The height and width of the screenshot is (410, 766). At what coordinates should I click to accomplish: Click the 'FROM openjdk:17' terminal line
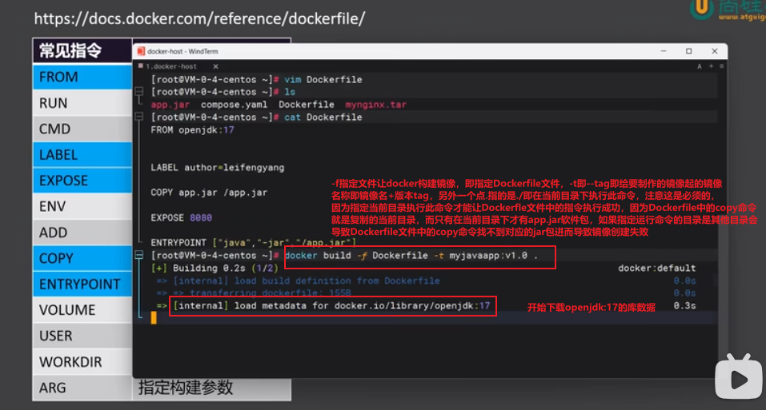tap(192, 130)
